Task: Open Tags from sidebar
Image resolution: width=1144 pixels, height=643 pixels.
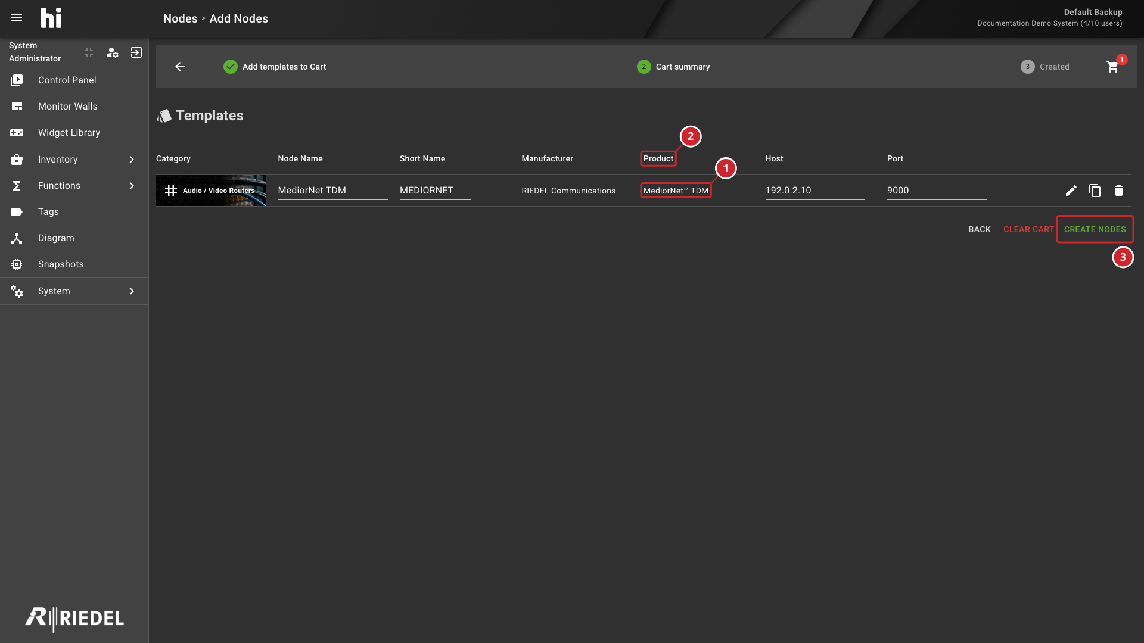Action: tap(74, 212)
